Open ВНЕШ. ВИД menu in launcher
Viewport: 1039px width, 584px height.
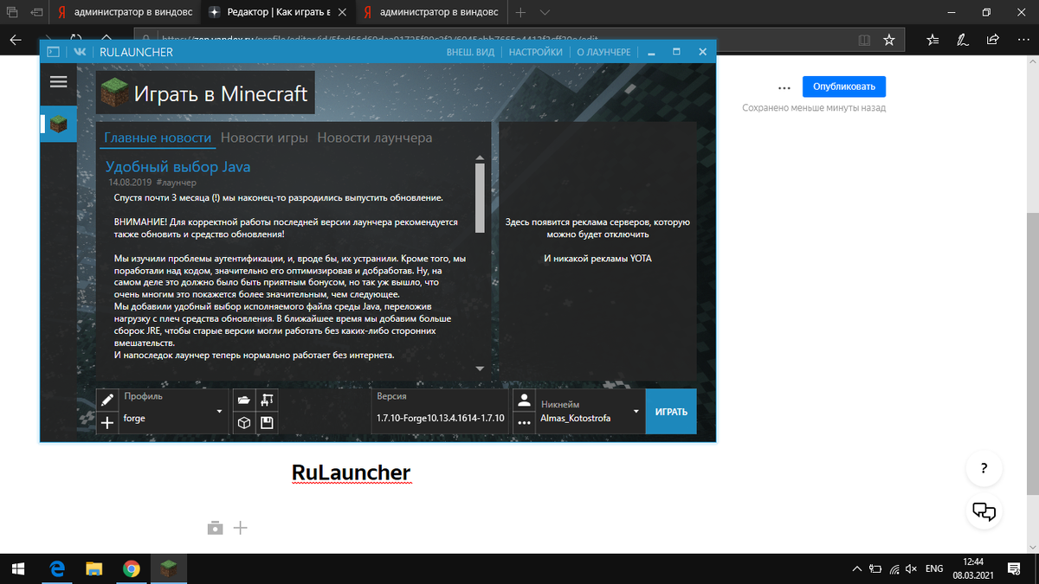(x=470, y=52)
